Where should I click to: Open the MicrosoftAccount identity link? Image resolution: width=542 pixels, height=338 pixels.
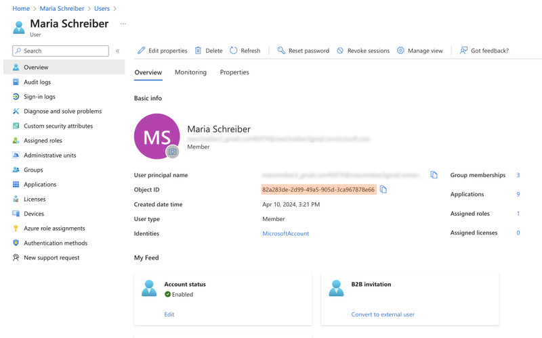[285, 233]
